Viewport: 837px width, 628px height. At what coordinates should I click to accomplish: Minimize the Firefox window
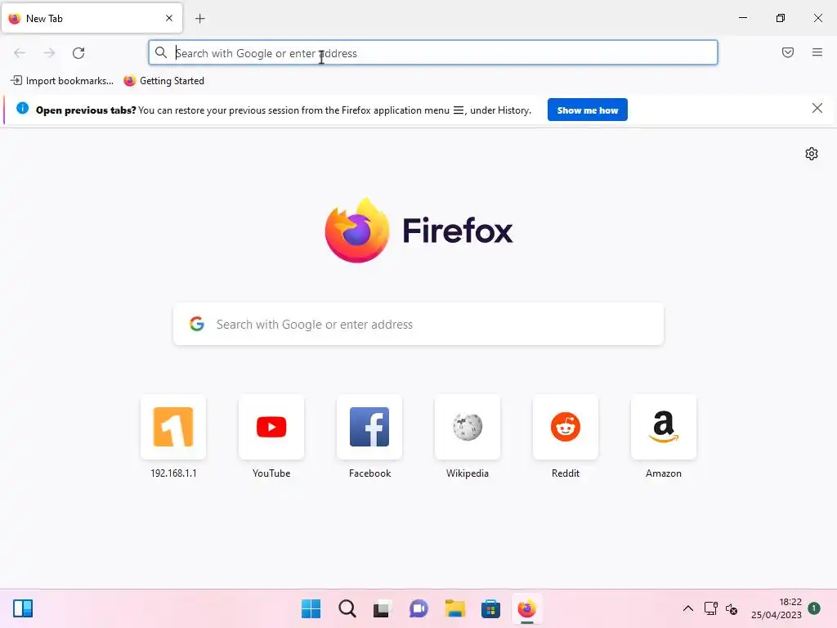pyautogui.click(x=742, y=18)
